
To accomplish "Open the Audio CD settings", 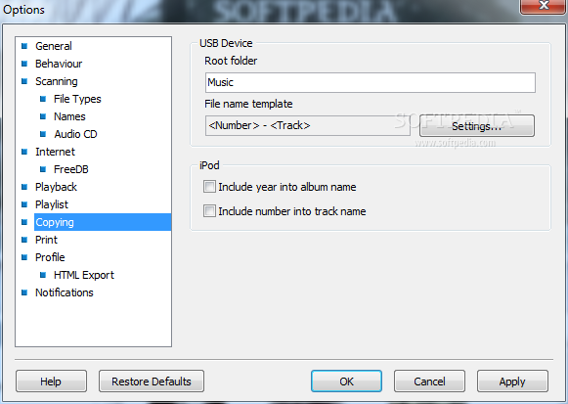I will (x=75, y=134).
